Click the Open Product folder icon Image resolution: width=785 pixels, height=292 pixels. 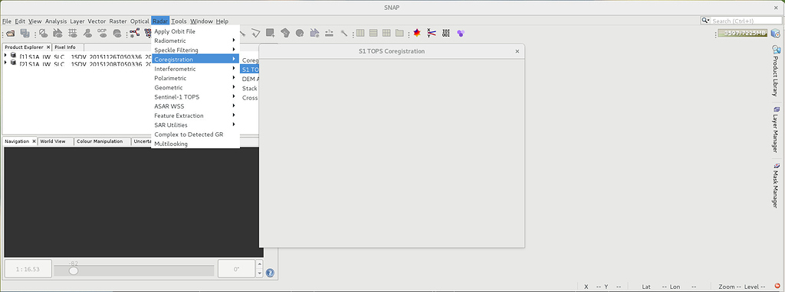click(11, 33)
